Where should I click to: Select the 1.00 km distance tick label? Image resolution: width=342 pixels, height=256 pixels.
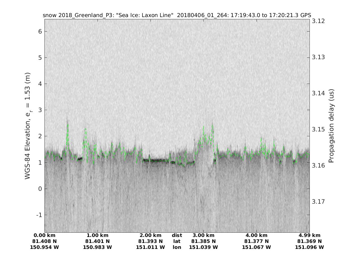pyautogui.click(x=97, y=236)
